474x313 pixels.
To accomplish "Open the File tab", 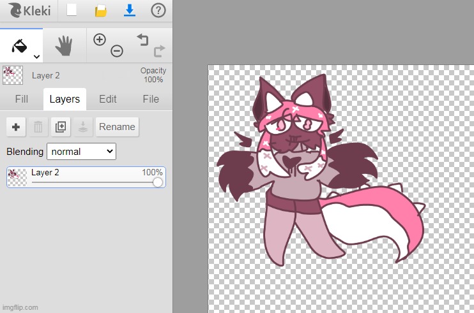I will (151, 99).
